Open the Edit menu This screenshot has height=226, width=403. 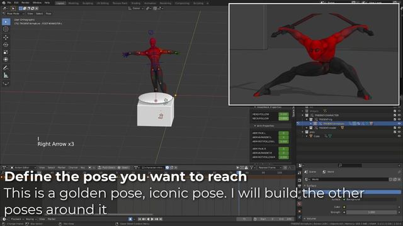coord(16,3)
